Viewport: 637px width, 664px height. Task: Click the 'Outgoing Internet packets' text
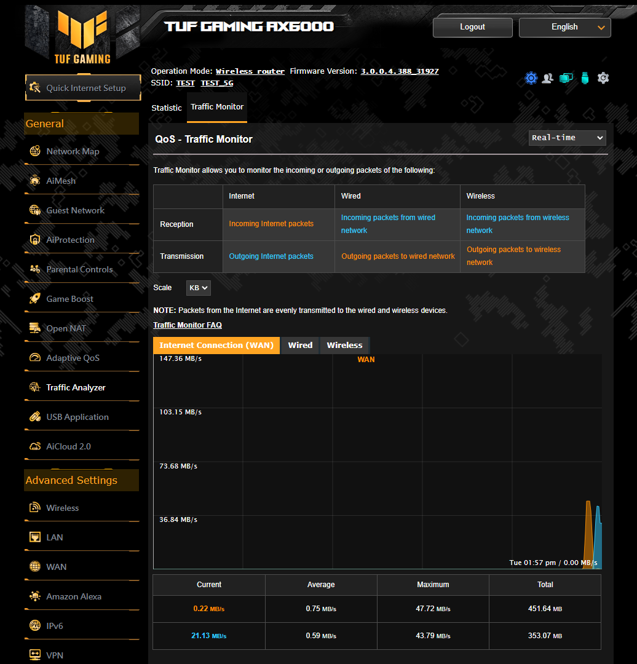pyautogui.click(x=271, y=256)
